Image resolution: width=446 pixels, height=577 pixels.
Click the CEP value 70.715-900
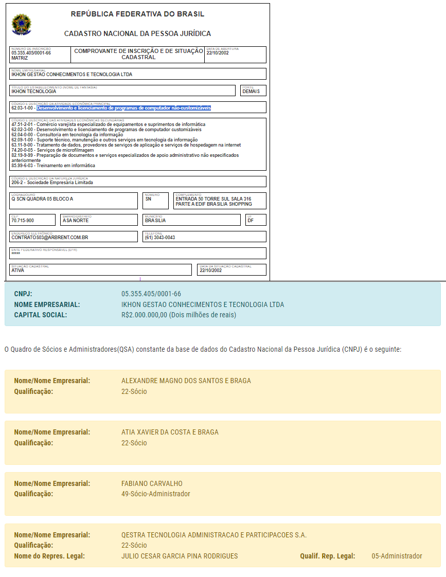tap(23, 221)
